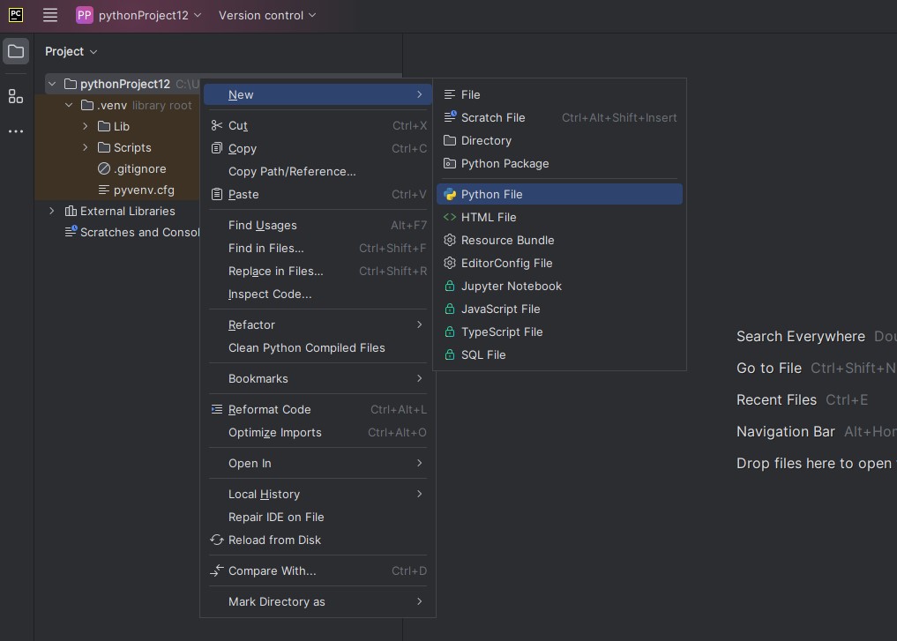Click Reload from Disk
The height and width of the screenshot is (641, 897).
(x=318, y=540)
